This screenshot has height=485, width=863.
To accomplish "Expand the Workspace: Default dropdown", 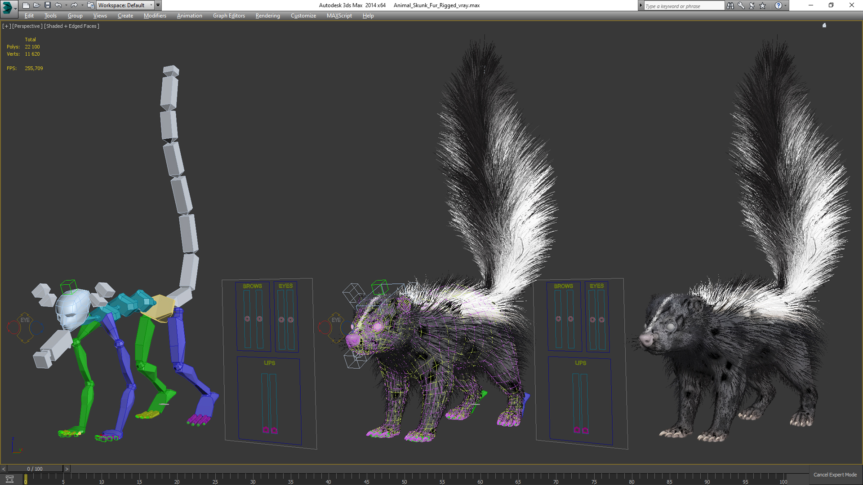I will click(151, 5).
